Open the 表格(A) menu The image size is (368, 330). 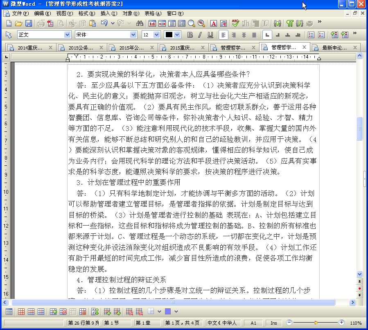click(153, 14)
